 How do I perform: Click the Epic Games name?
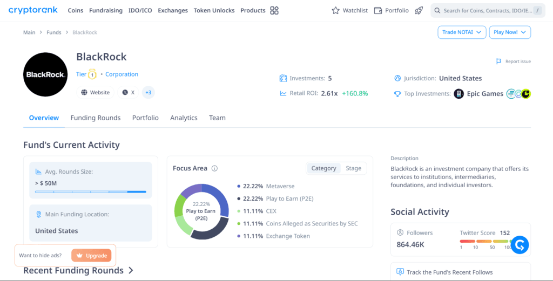pos(485,94)
